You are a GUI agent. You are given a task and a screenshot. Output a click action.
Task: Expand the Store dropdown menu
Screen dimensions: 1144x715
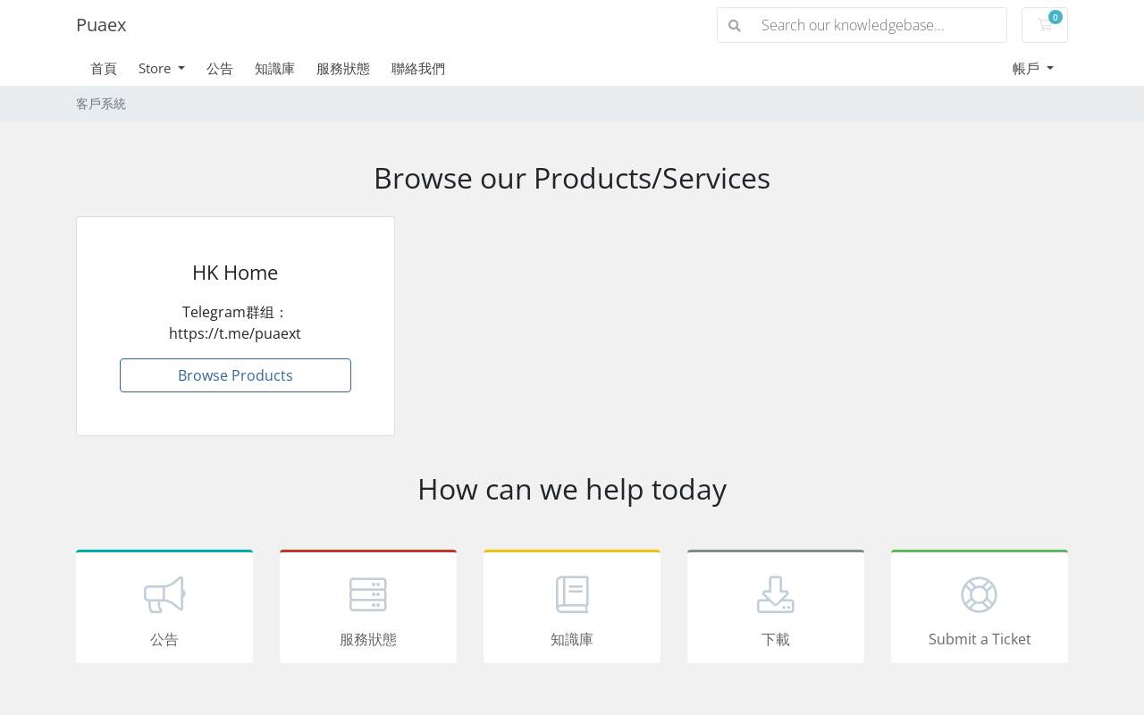click(x=162, y=69)
